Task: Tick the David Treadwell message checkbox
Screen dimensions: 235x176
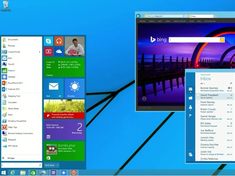Action: [x=198, y=95]
